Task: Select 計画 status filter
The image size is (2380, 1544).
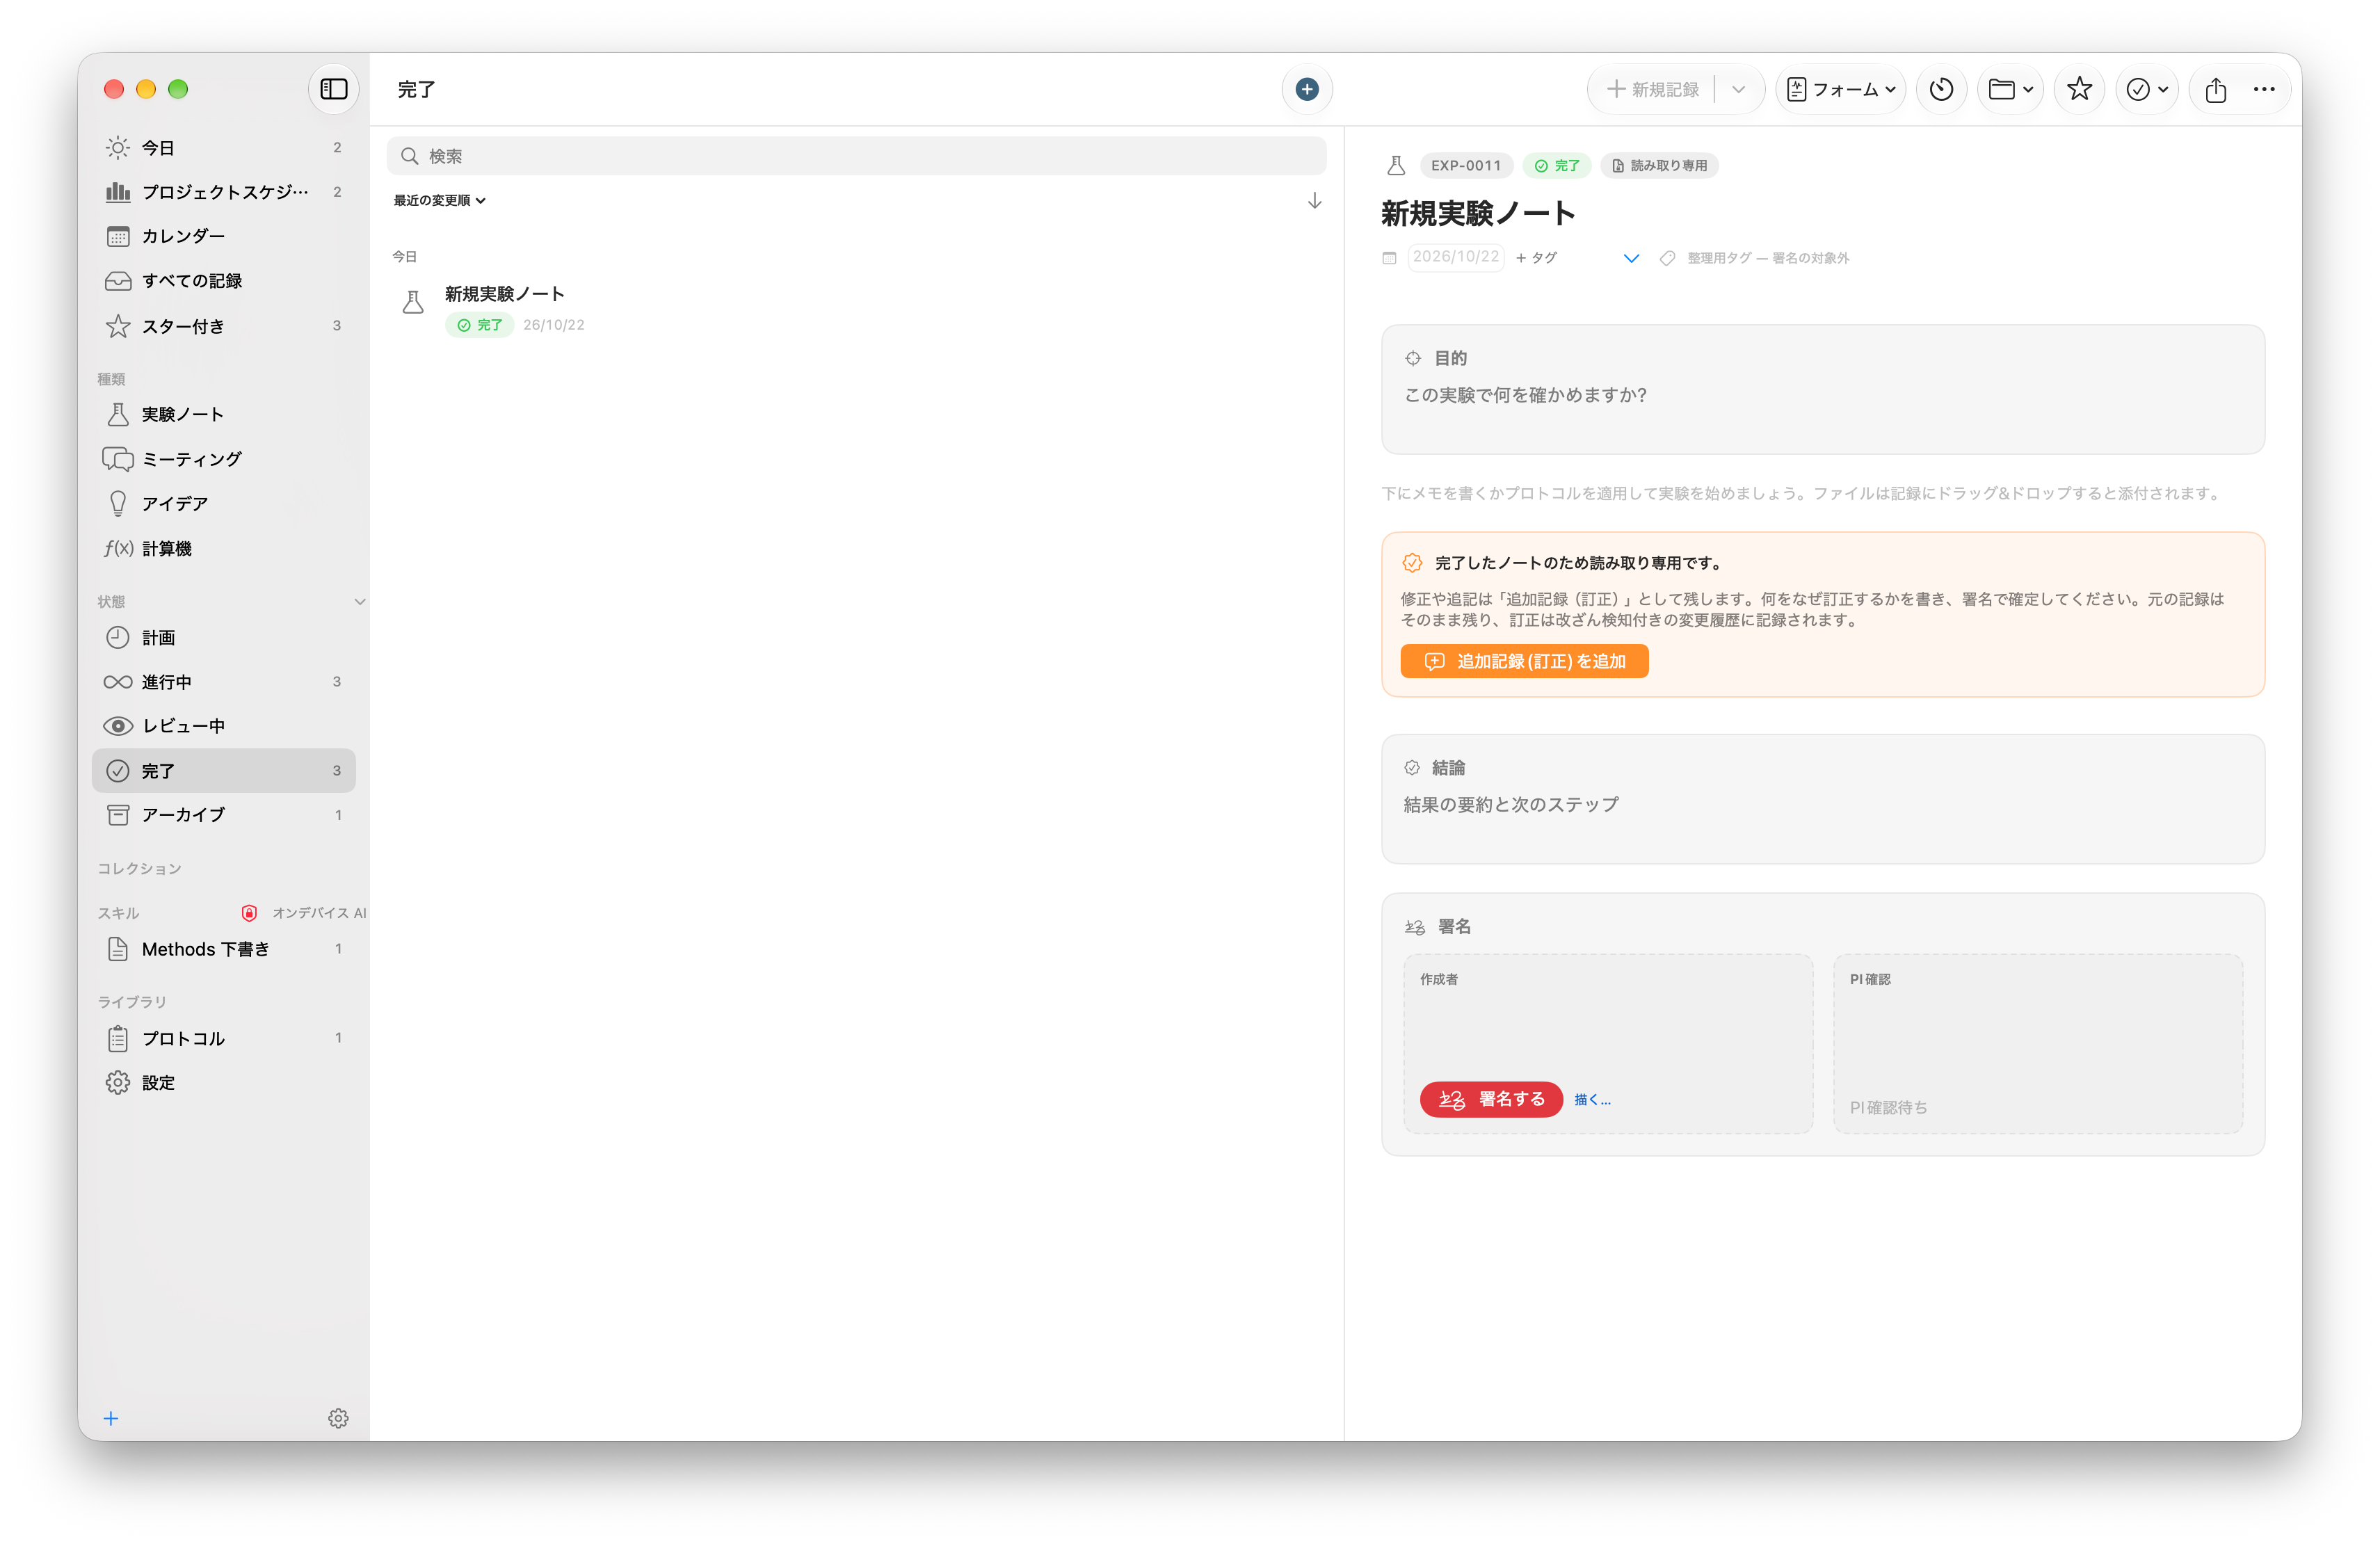Action: click(x=223, y=637)
